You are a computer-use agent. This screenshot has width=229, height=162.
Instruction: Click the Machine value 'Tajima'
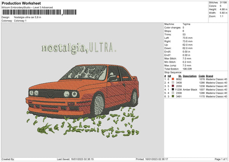point(186,24)
